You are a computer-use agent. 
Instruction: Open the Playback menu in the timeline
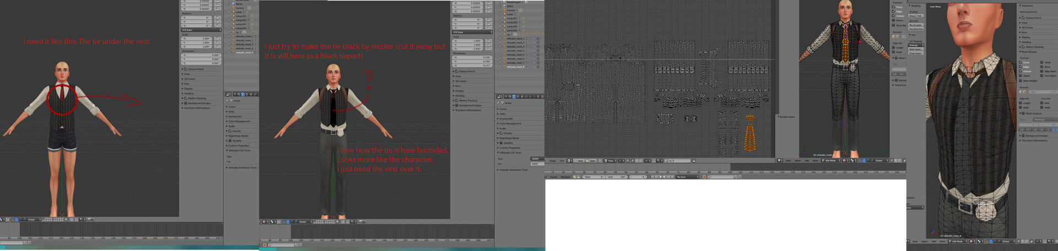coord(565,177)
